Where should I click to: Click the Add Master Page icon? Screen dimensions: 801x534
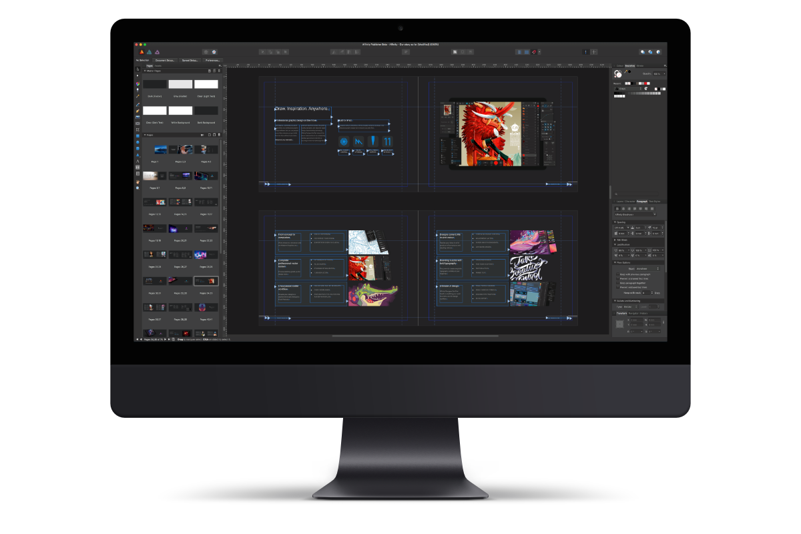coord(210,71)
